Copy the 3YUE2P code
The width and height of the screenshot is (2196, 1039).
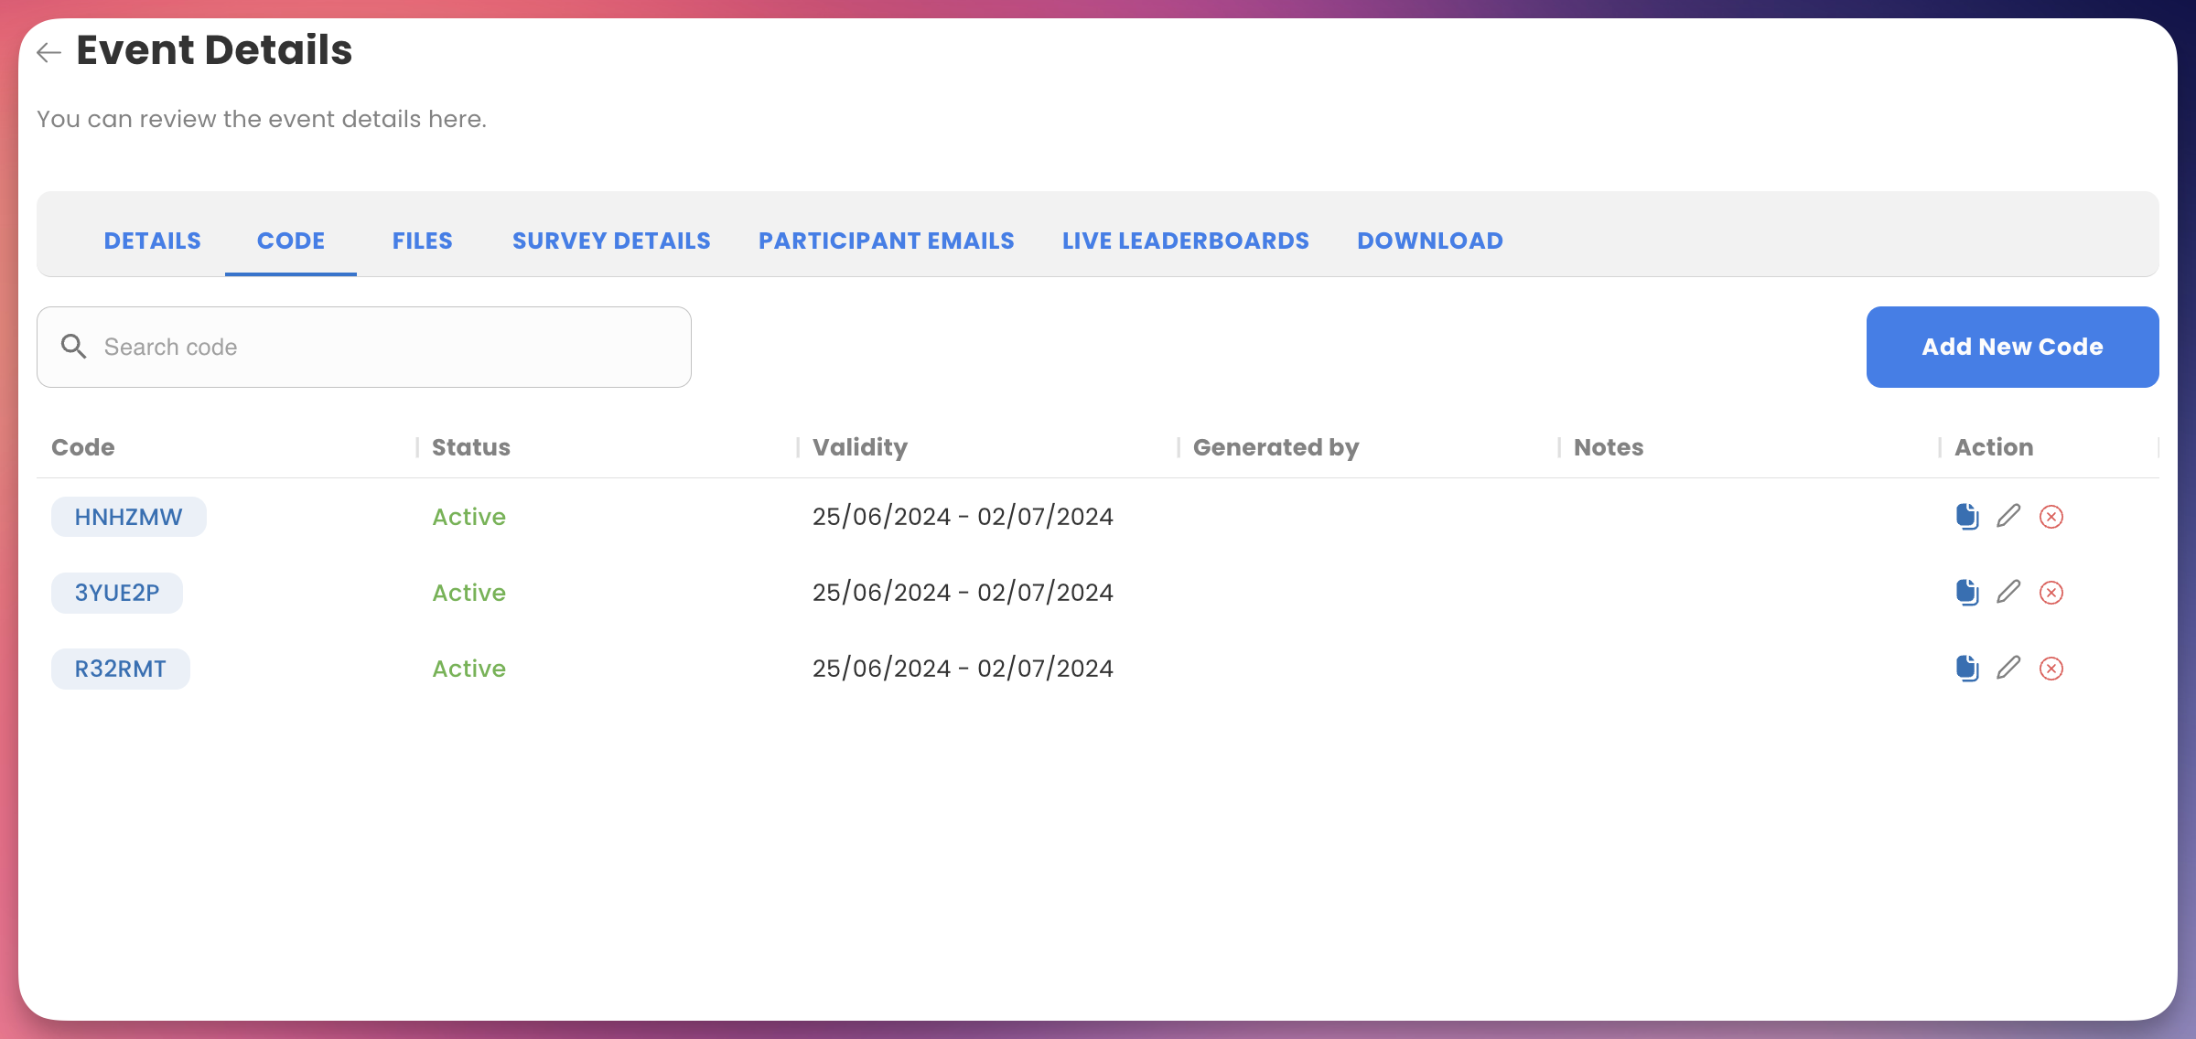[1966, 593]
